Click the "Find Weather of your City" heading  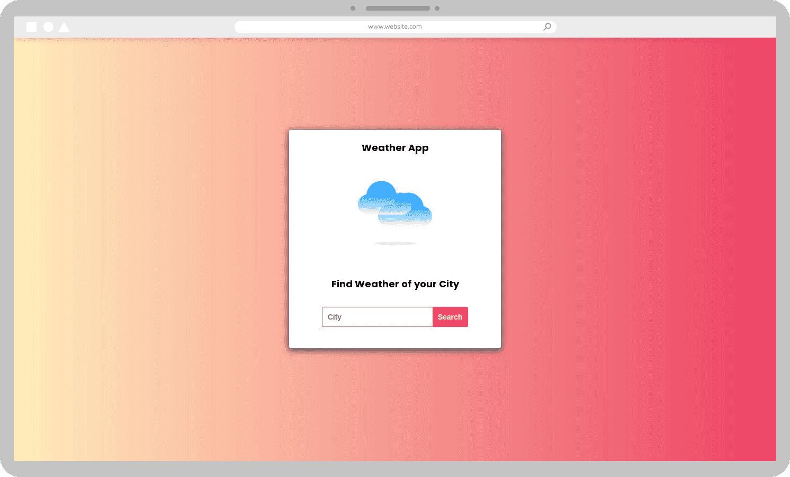tap(395, 284)
